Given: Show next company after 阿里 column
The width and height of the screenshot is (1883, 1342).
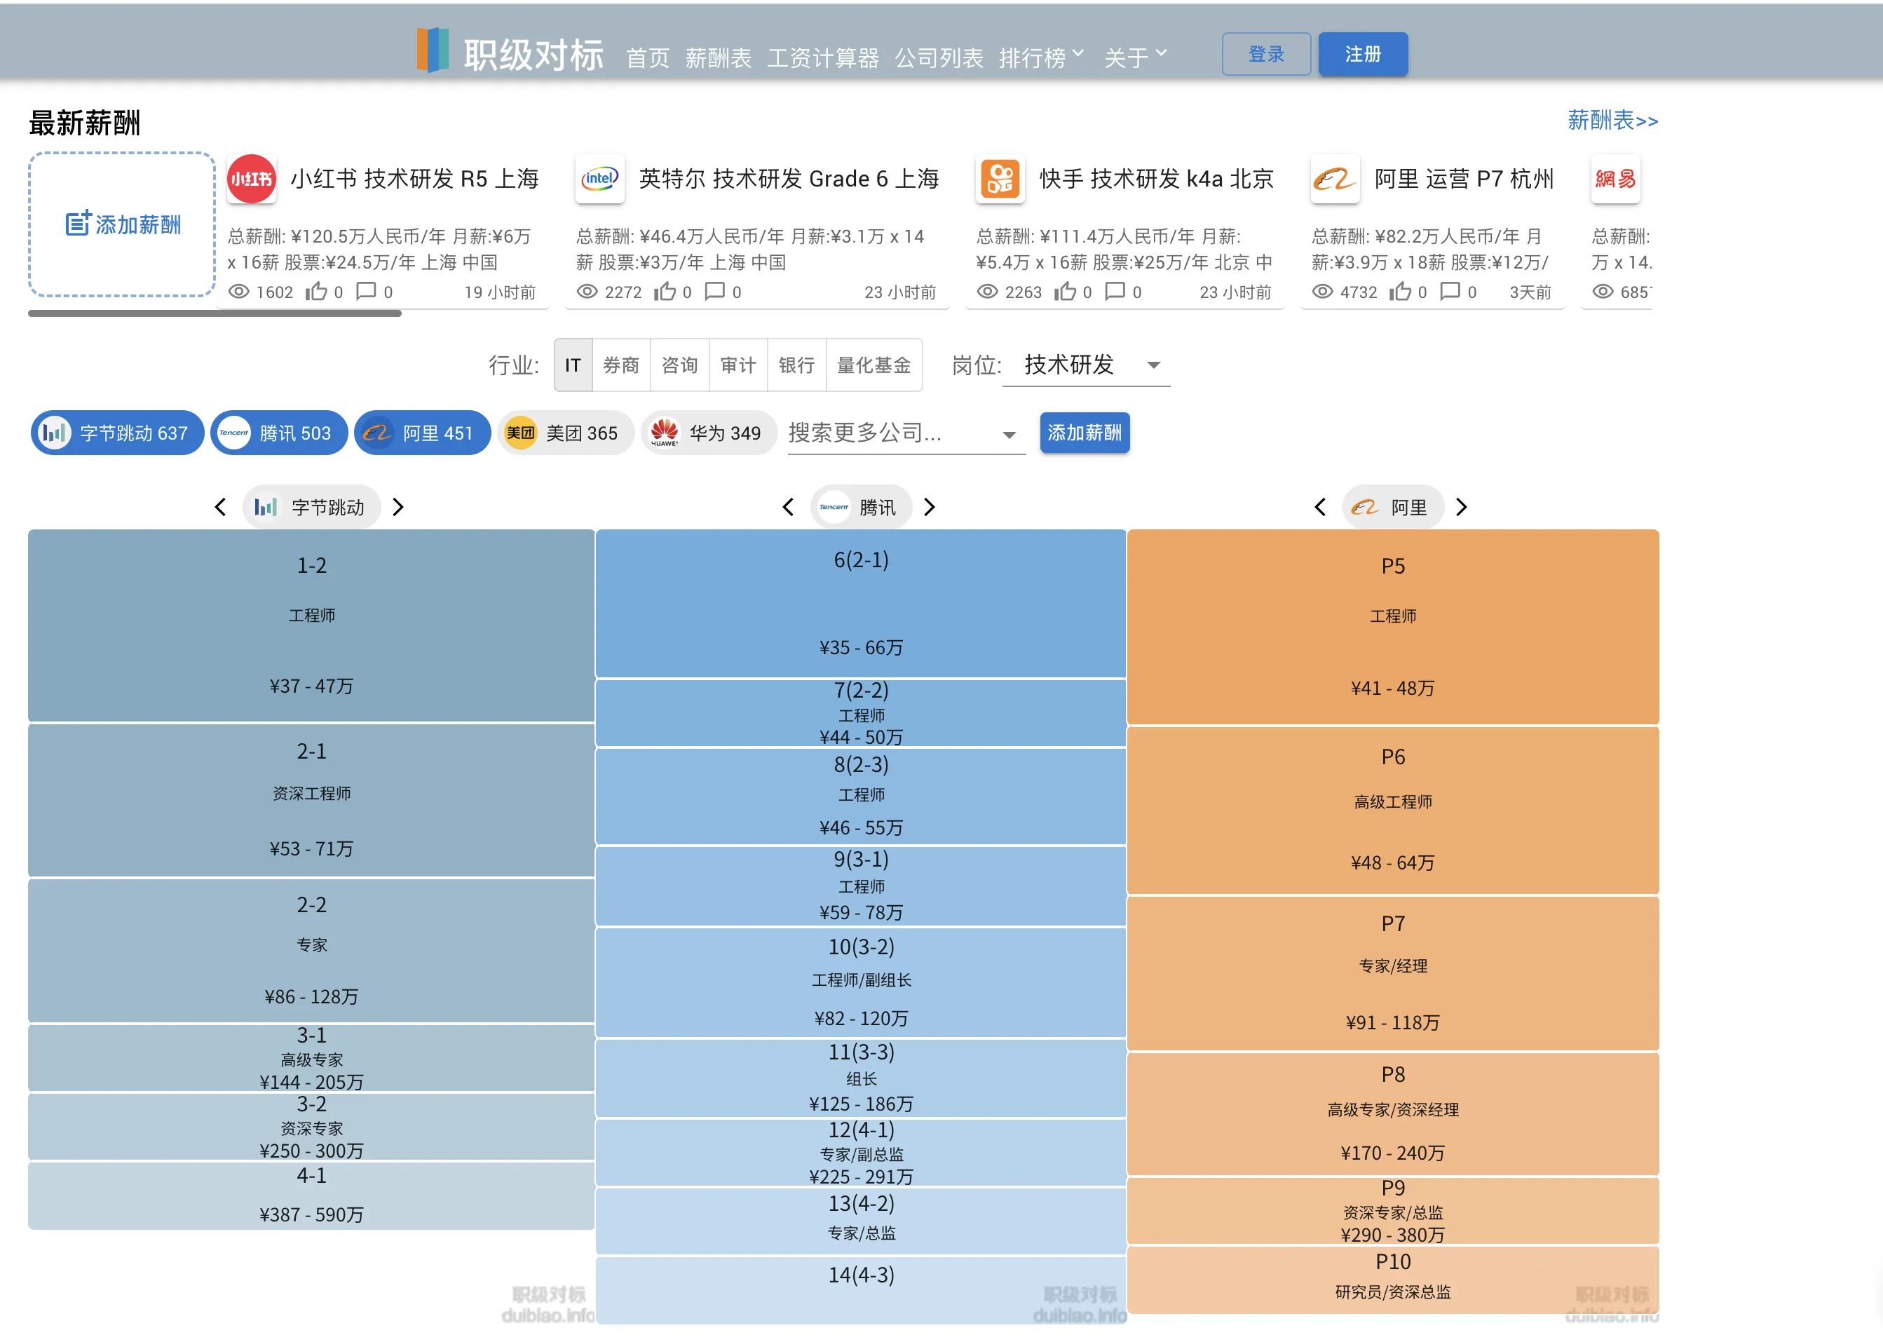Looking at the screenshot, I should (1462, 506).
